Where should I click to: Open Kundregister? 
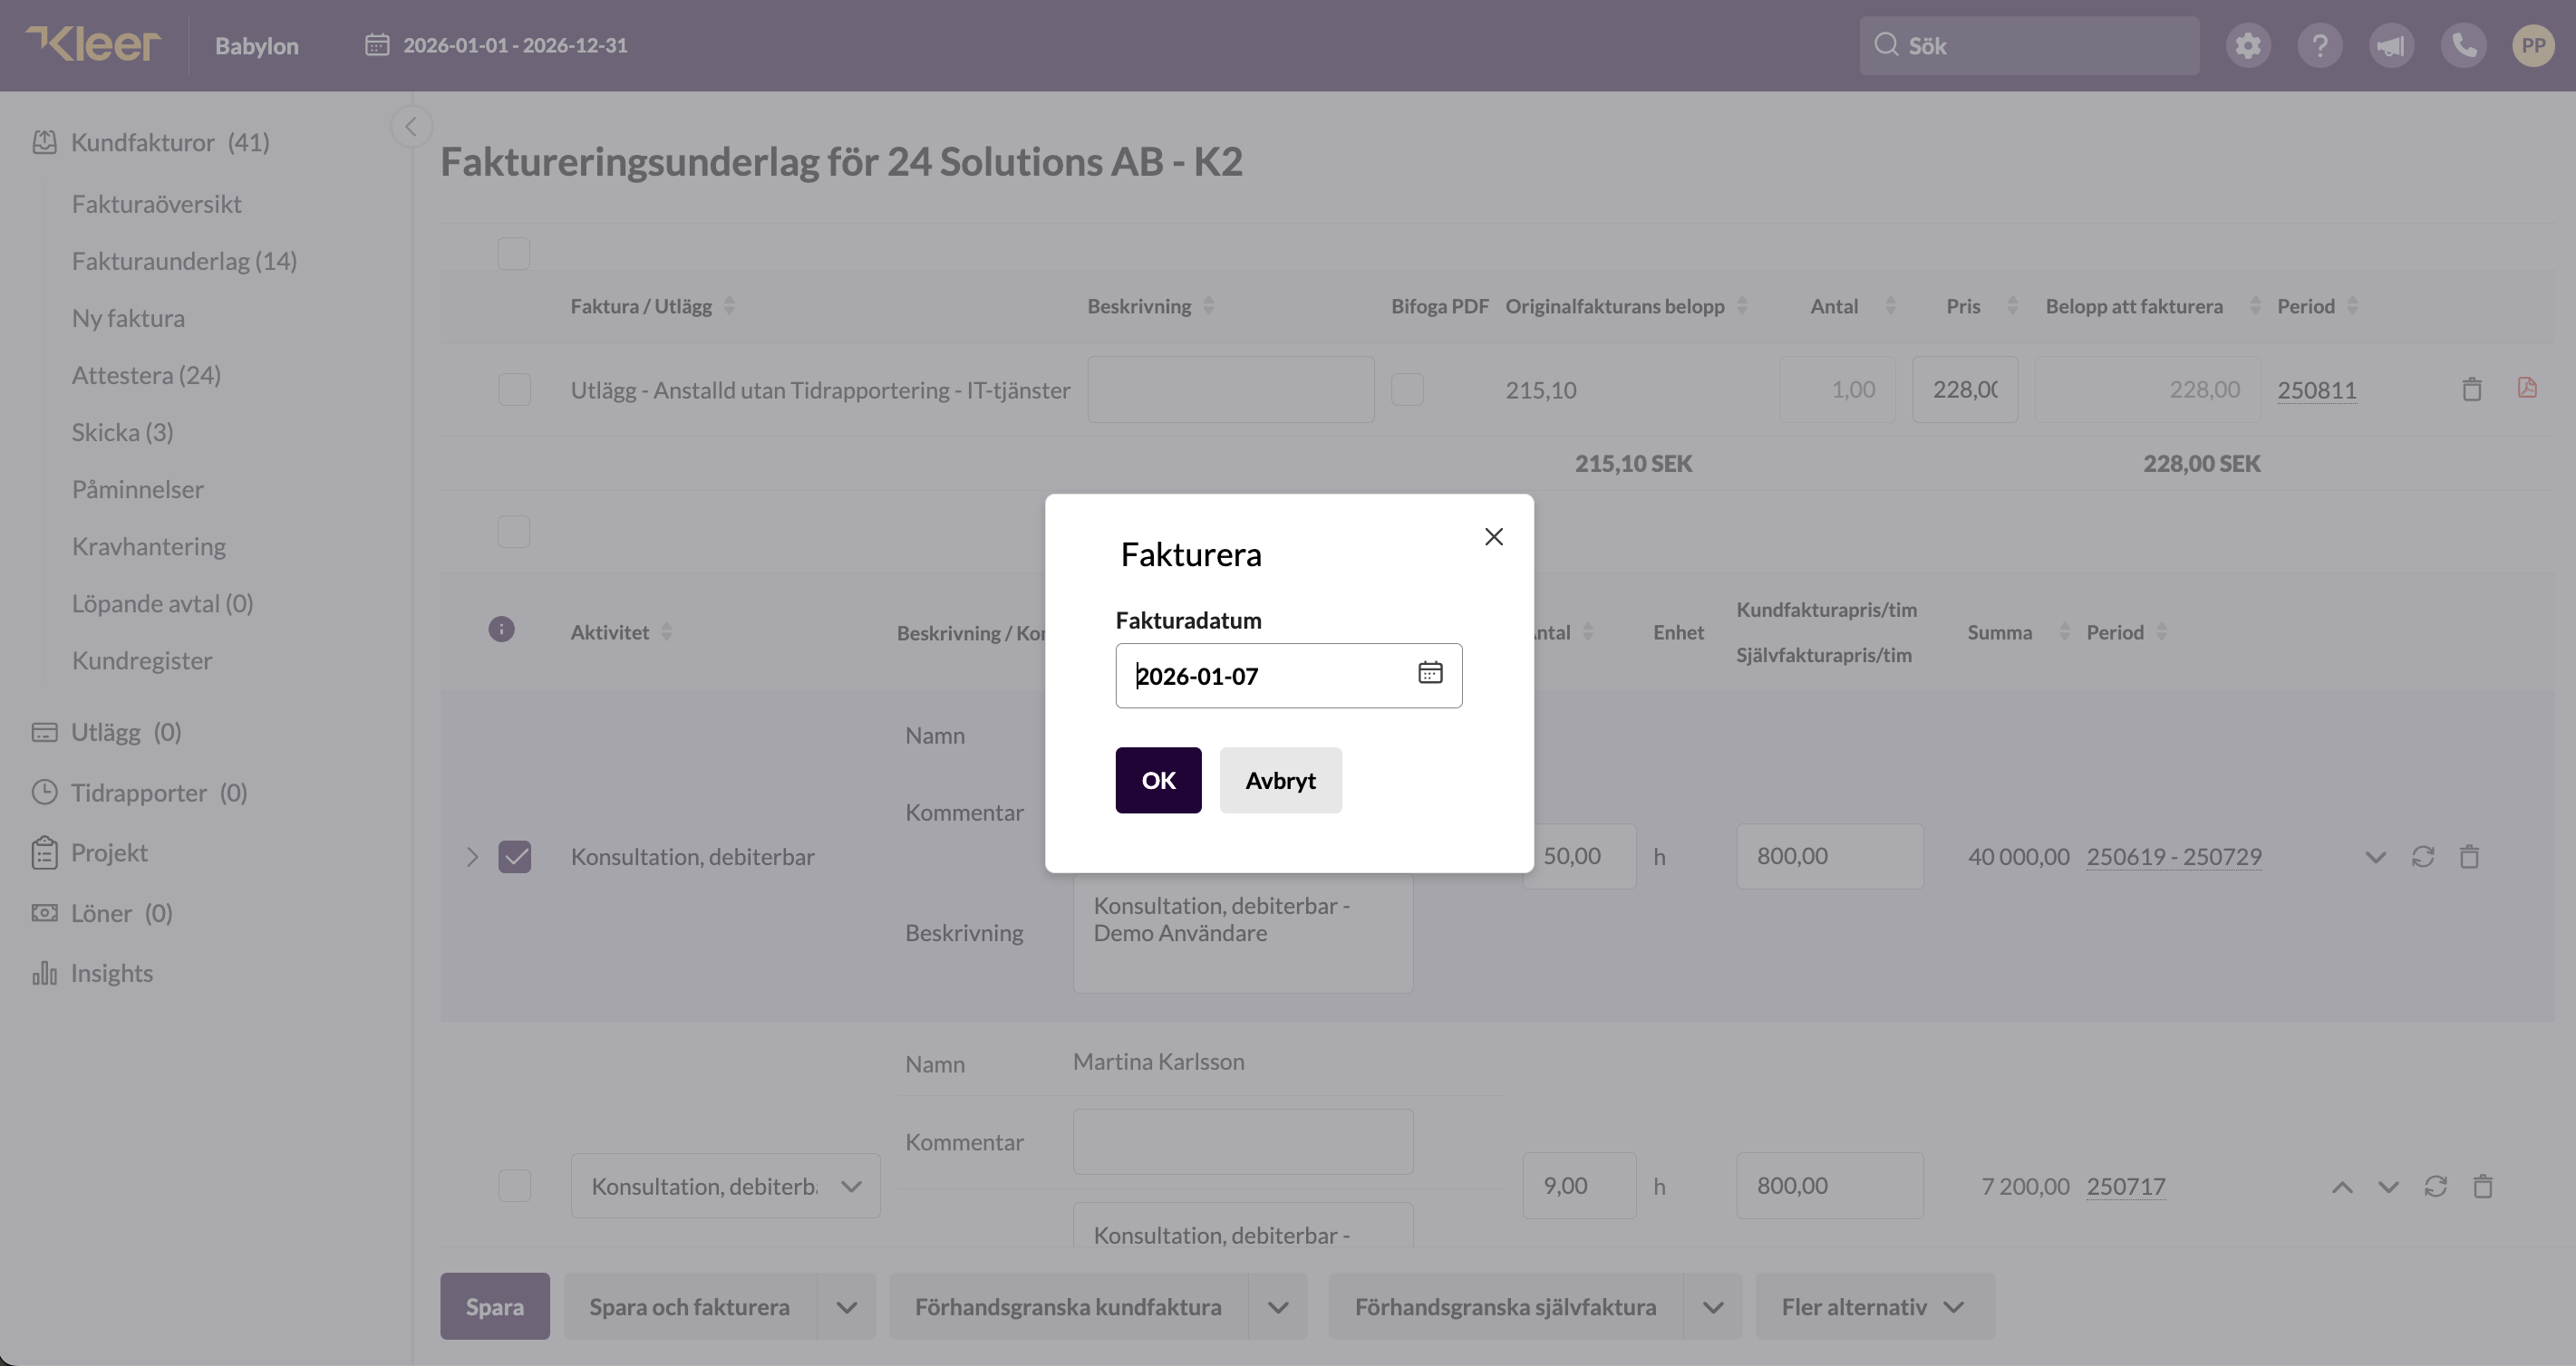pos(142,659)
